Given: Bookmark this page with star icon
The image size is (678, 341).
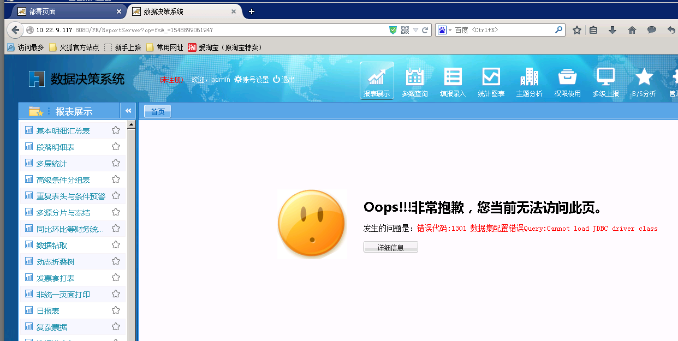Looking at the screenshot, I should [x=577, y=30].
